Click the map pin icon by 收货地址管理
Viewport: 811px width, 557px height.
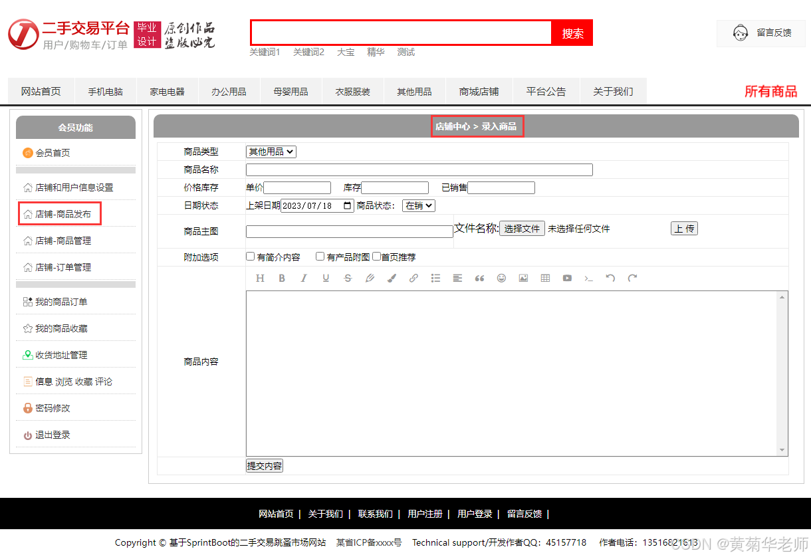coord(28,355)
